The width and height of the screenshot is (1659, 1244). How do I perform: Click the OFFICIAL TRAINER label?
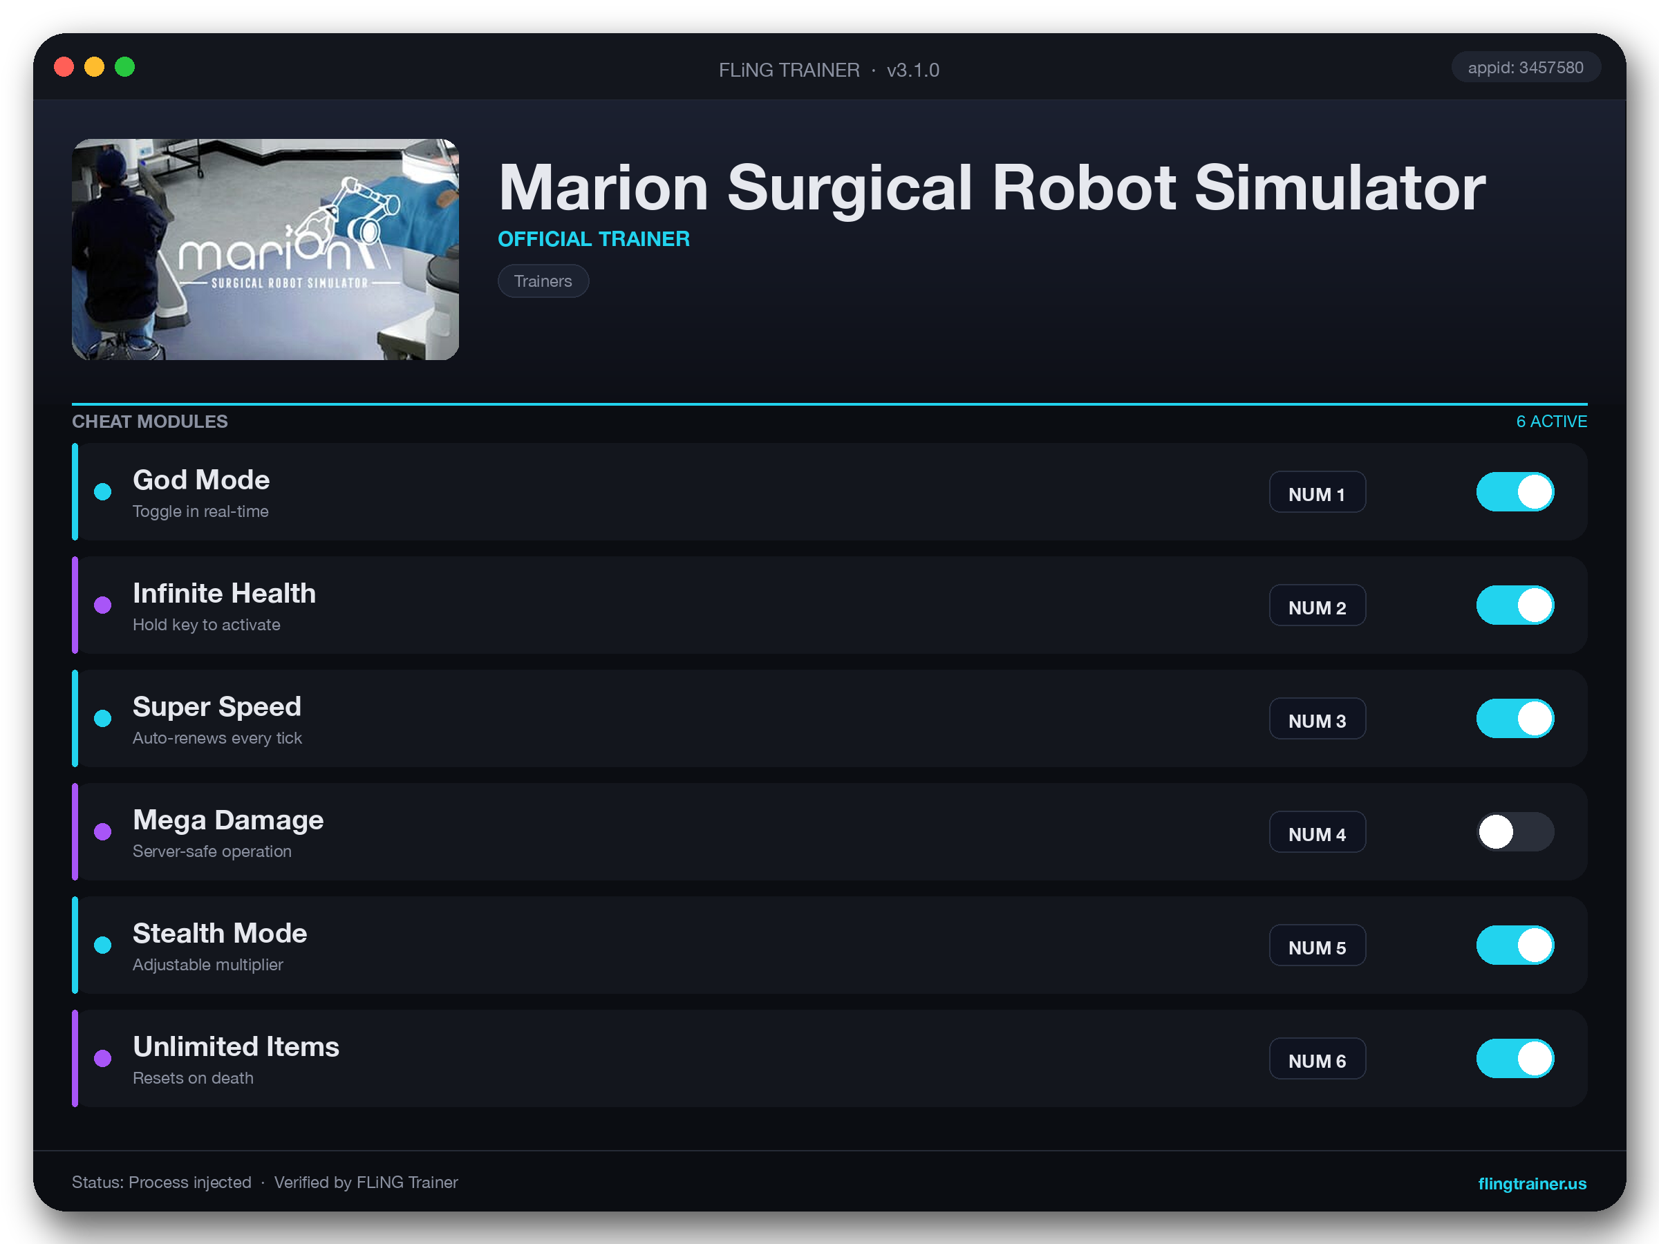click(593, 238)
